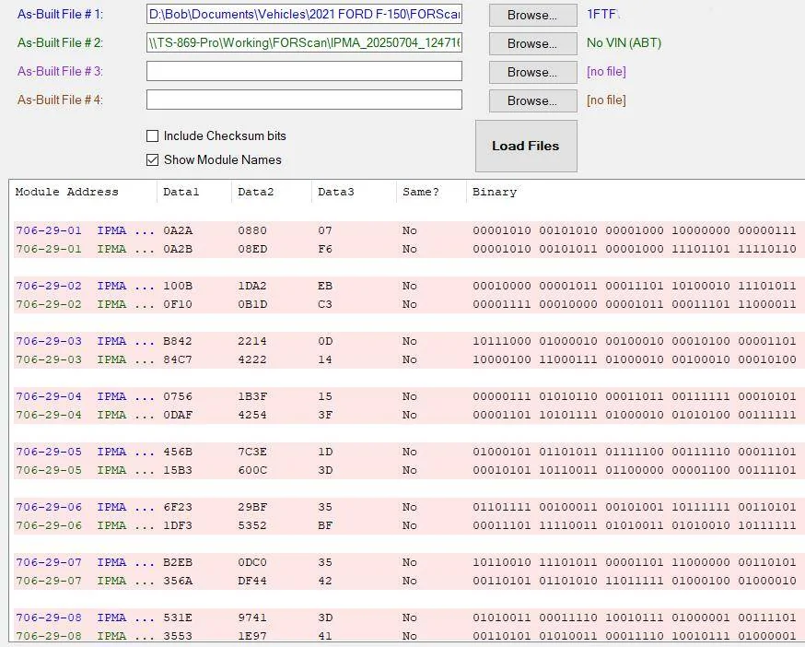Click the Data1 column header
Image resolution: width=805 pixels, height=647 pixels.
point(181,192)
